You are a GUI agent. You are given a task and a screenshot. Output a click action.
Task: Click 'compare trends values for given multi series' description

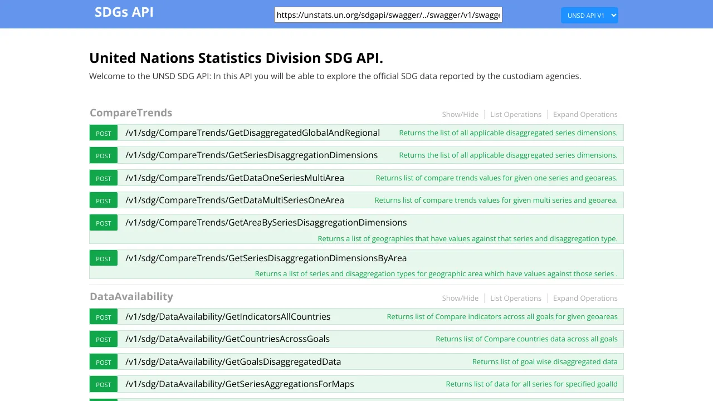pyautogui.click(x=496, y=200)
